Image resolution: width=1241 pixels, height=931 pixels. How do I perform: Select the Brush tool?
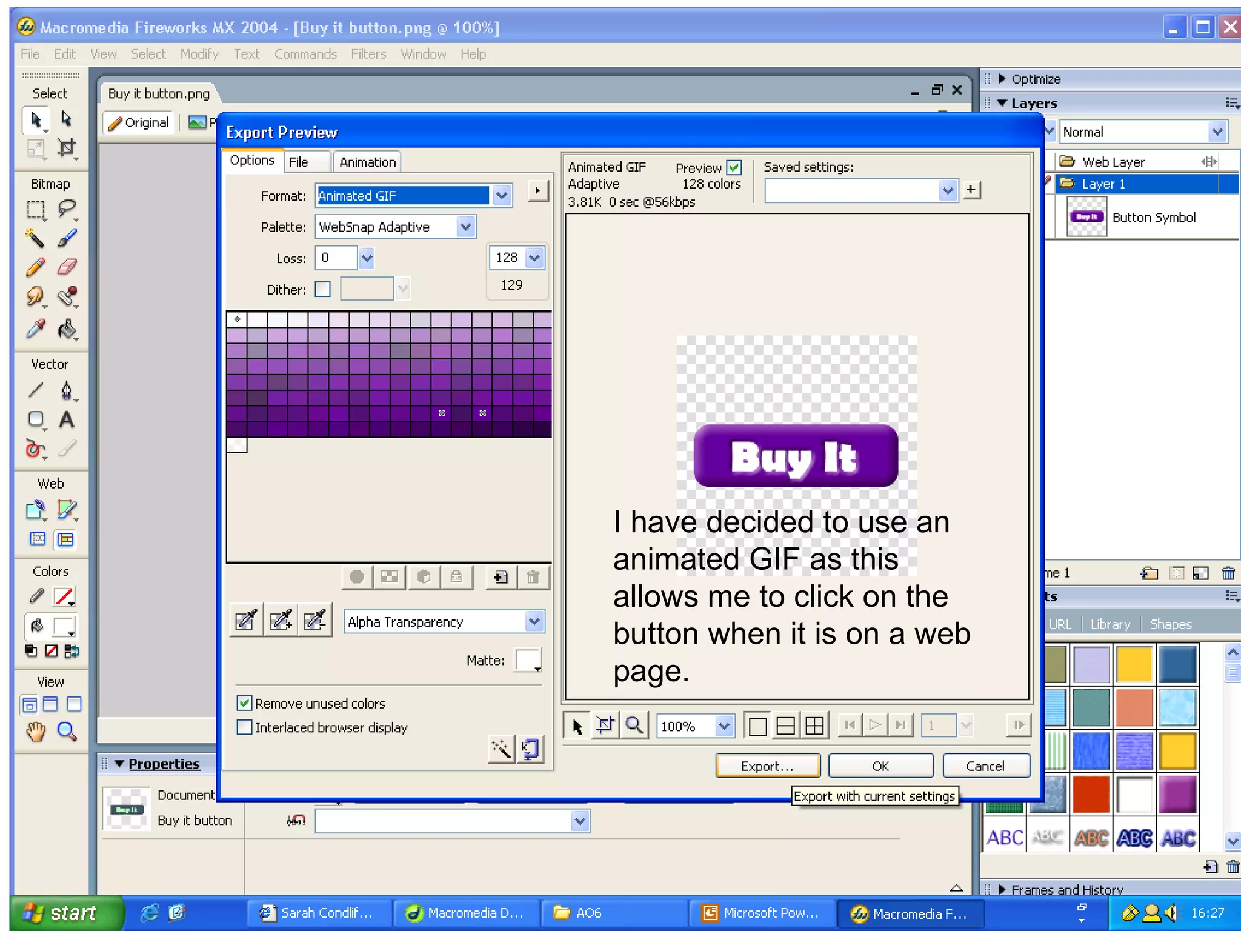(67, 238)
